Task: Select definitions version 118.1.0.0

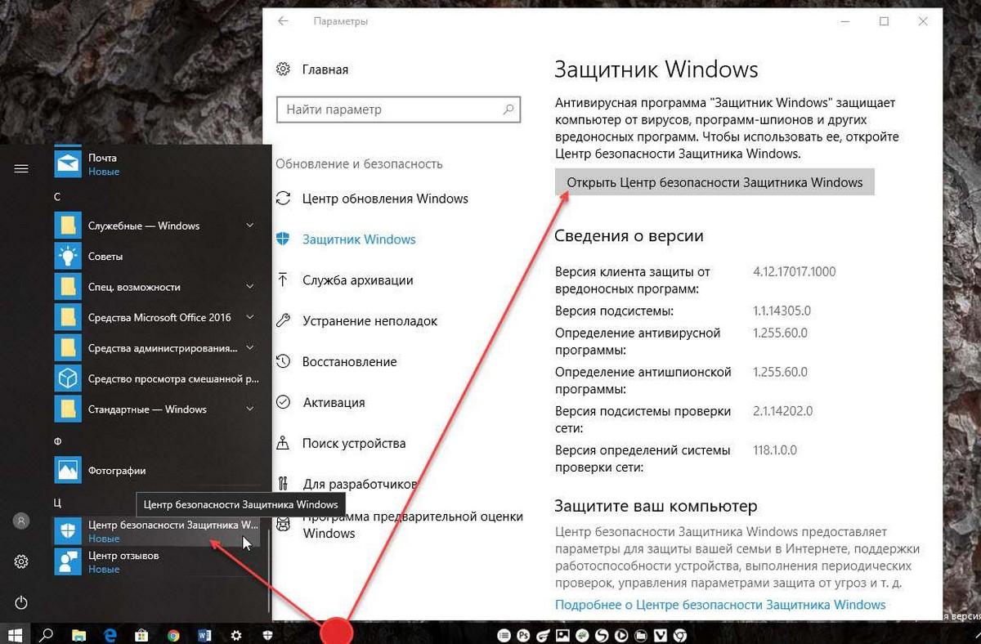Action: click(x=774, y=450)
